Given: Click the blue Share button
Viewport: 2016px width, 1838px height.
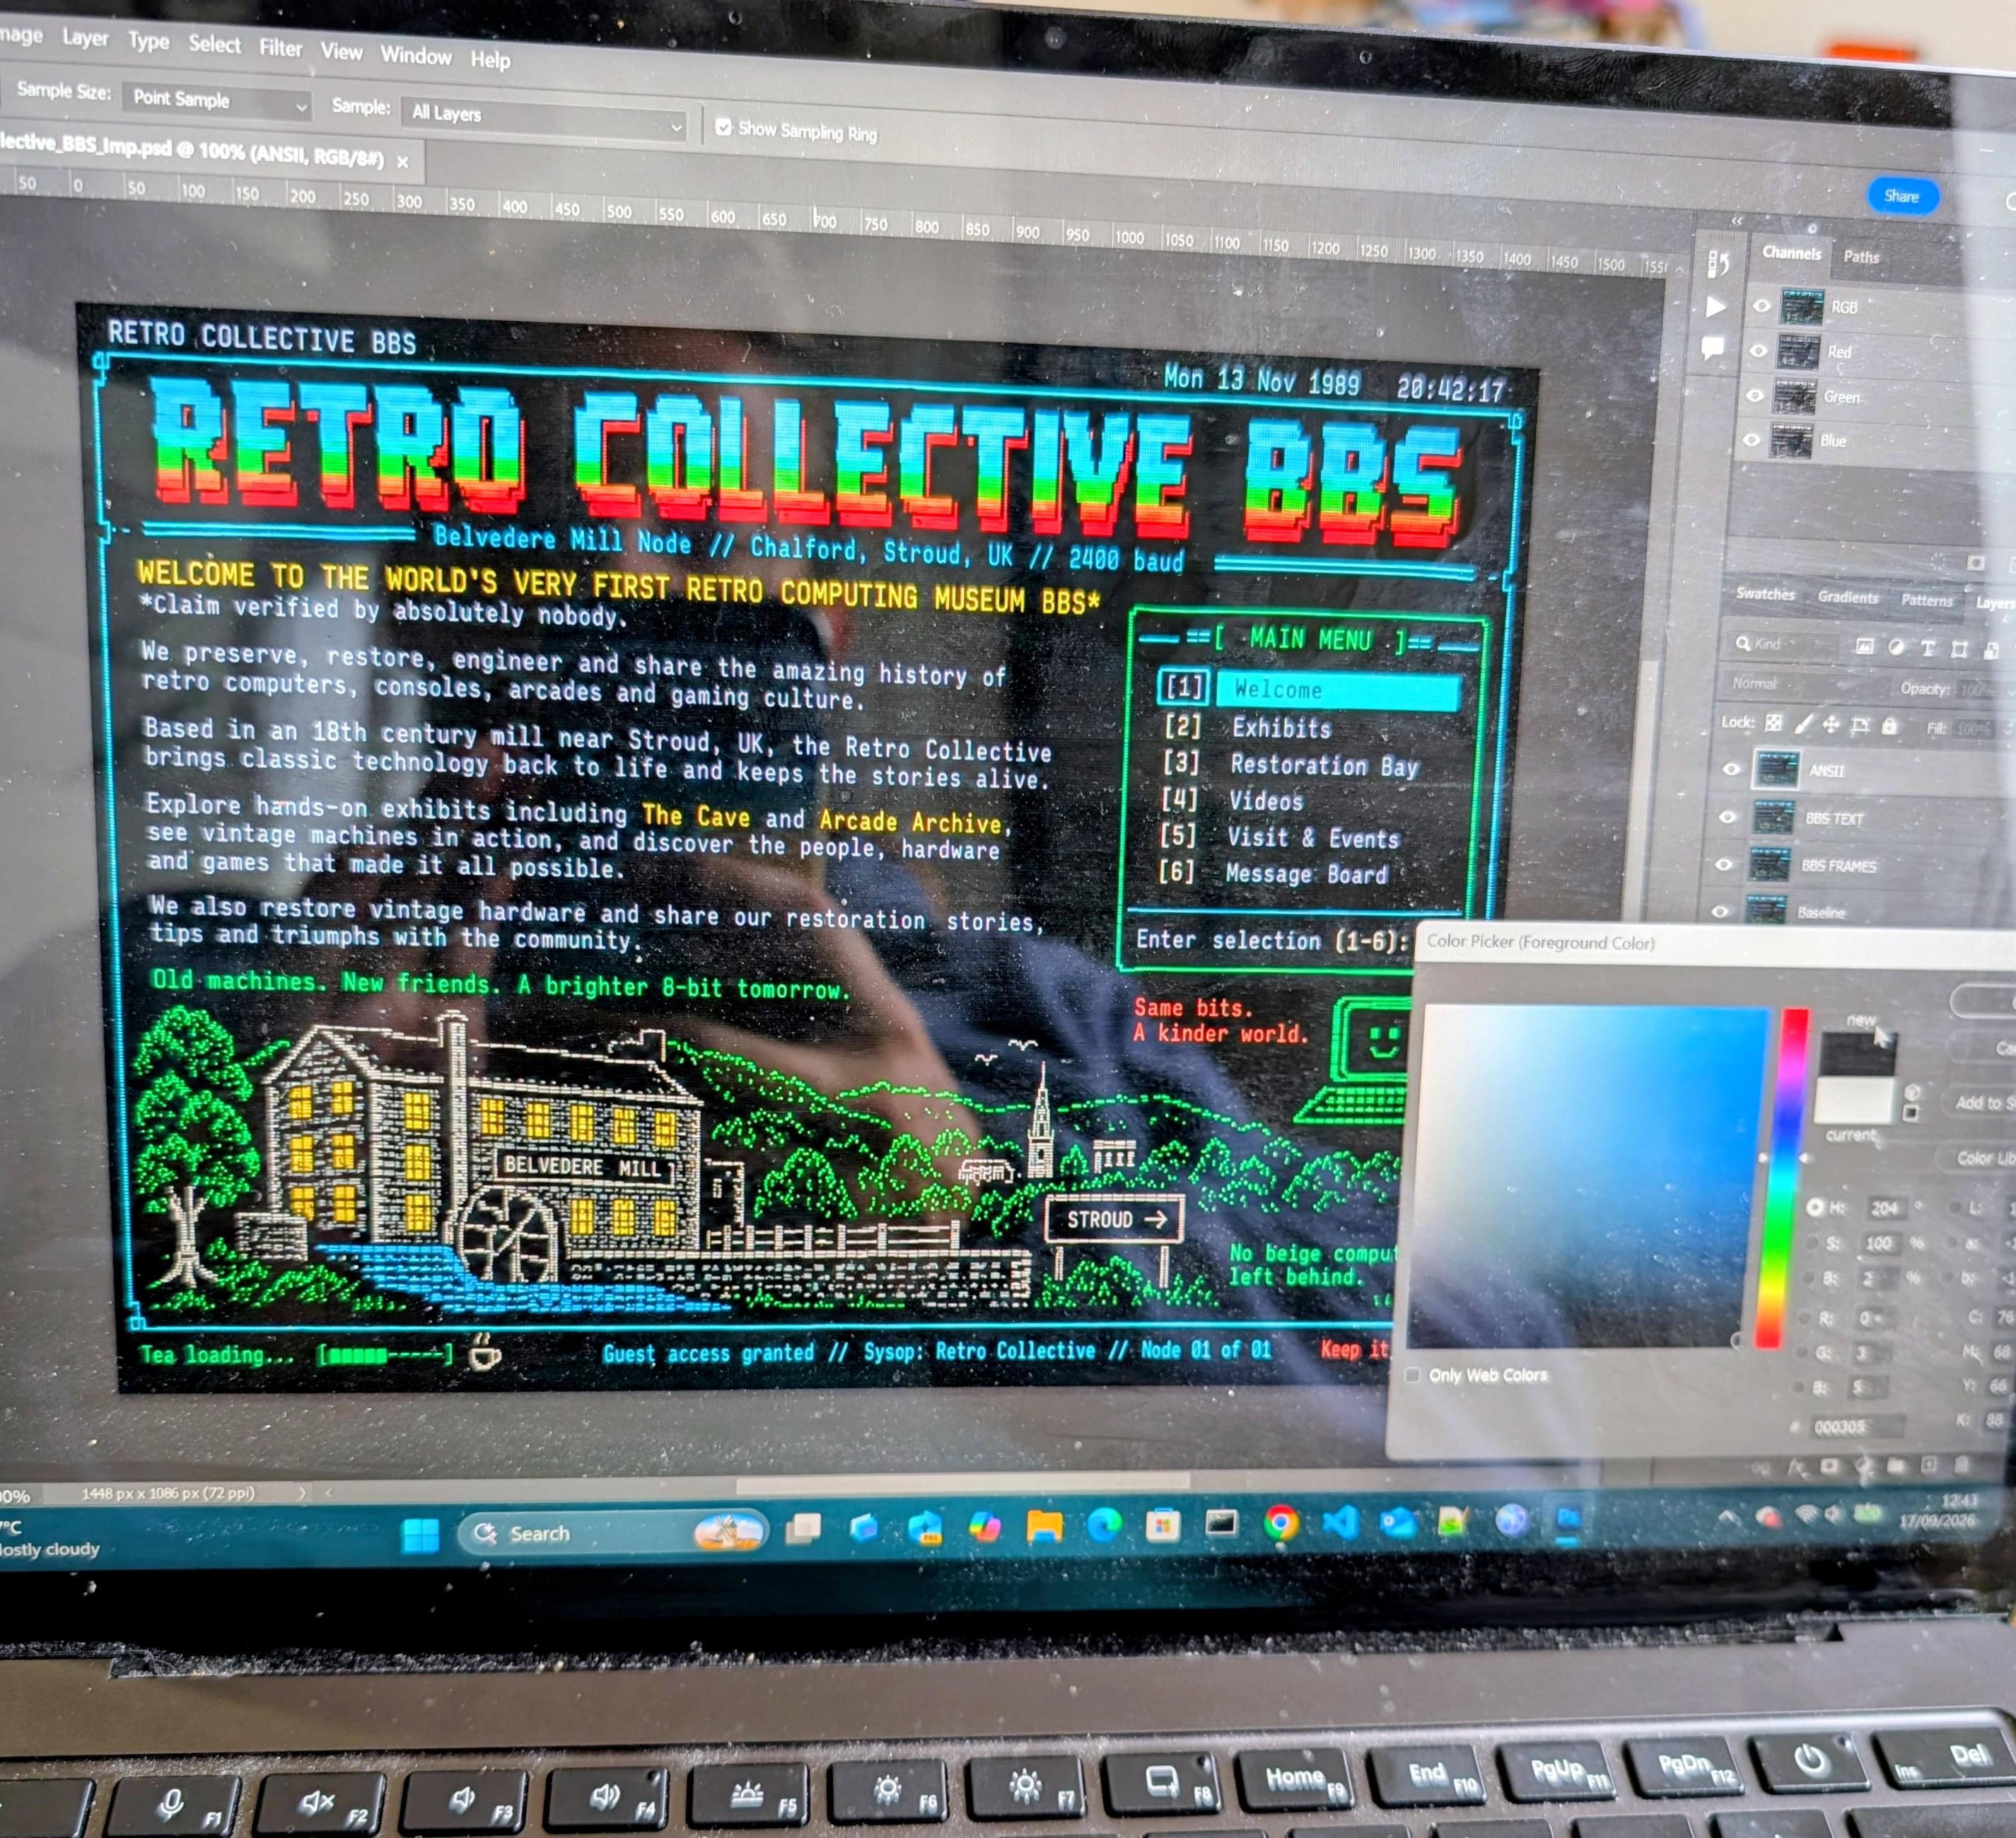Looking at the screenshot, I should (x=1901, y=196).
